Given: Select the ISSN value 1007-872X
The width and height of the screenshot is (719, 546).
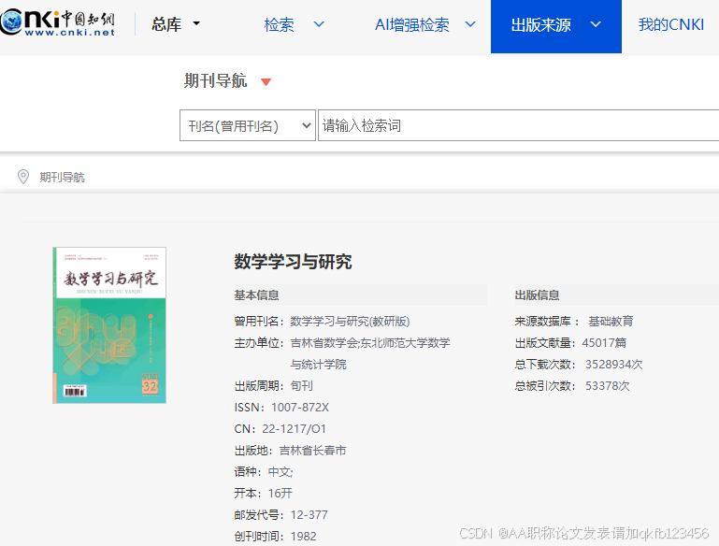Looking at the screenshot, I should 300,407.
